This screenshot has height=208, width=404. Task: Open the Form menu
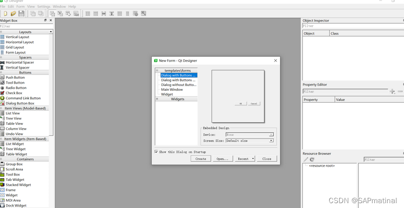20,6
